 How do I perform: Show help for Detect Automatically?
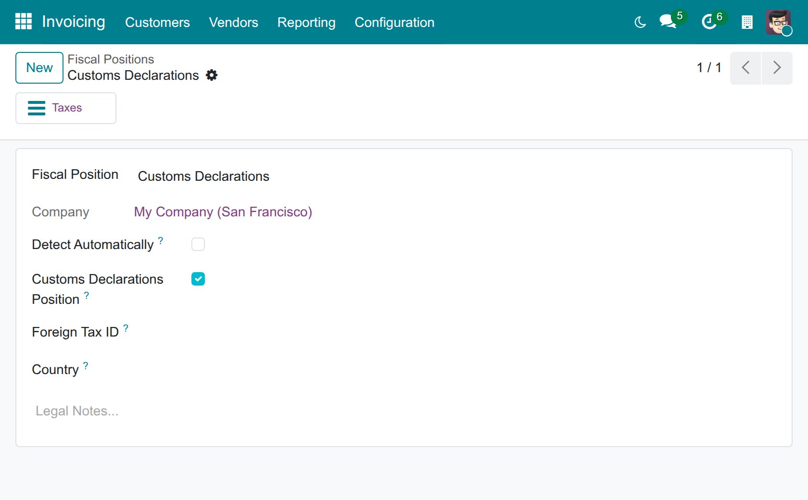[x=161, y=240]
